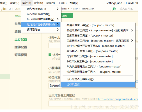
Task: Expand 运行到终端 submenu arrow
Action: pyautogui.click(x=58, y=30)
